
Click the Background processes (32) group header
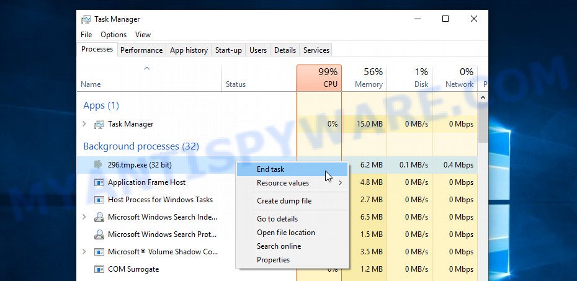(x=141, y=146)
